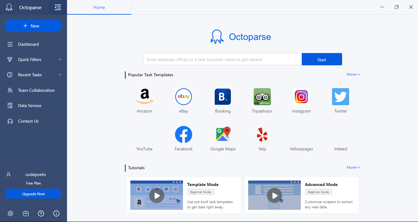Upgrade the plan via Upgrade Now
The height and width of the screenshot is (222, 418).
tap(33, 194)
